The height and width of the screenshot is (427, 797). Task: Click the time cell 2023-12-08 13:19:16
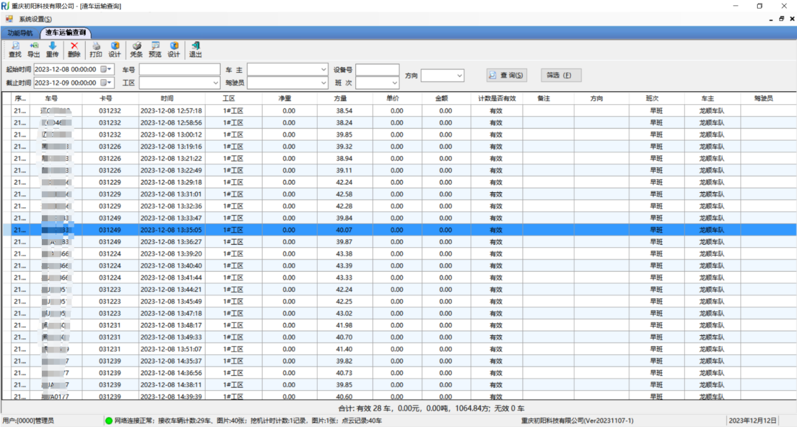[x=171, y=147]
